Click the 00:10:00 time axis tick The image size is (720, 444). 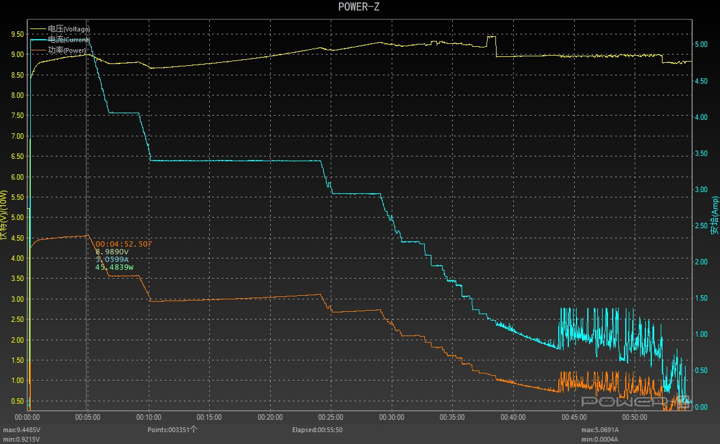click(x=148, y=417)
